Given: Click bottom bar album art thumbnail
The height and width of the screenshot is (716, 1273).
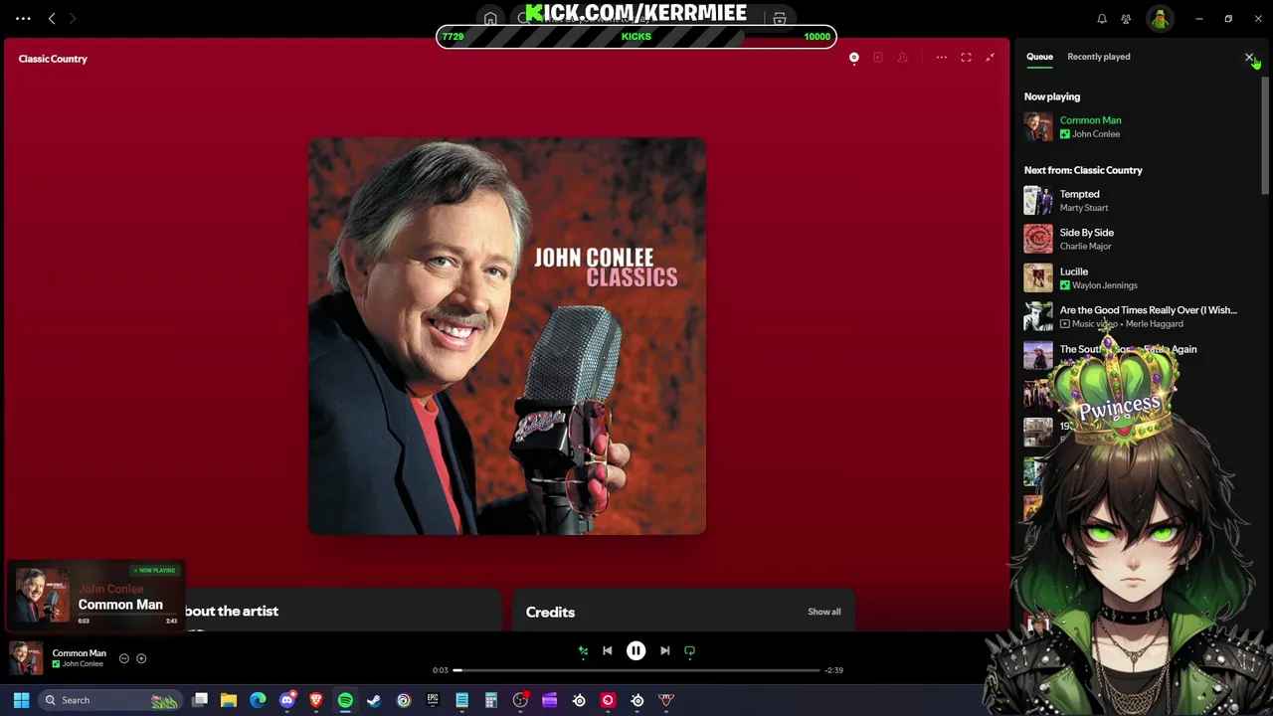Looking at the screenshot, I should click(x=26, y=658).
